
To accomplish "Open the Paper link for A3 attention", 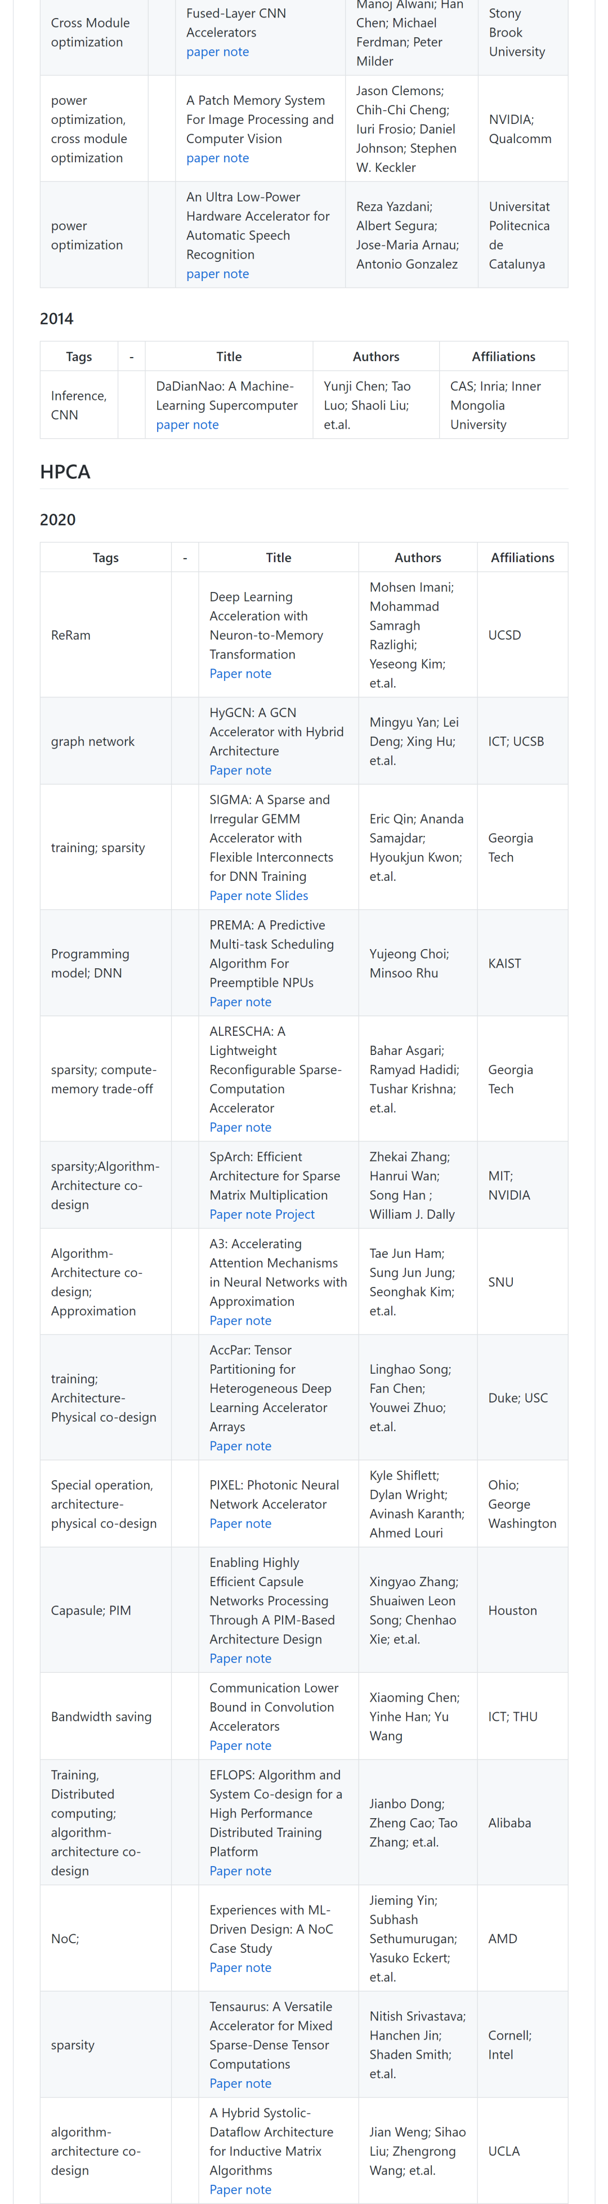I will (226, 1320).
